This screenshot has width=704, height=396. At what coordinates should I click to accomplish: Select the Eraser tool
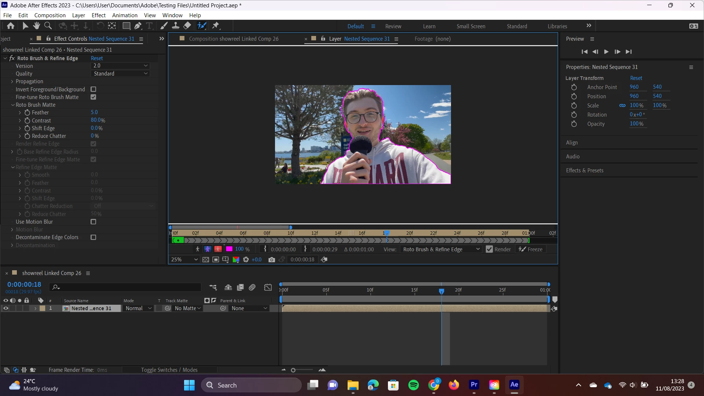coord(187,26)
